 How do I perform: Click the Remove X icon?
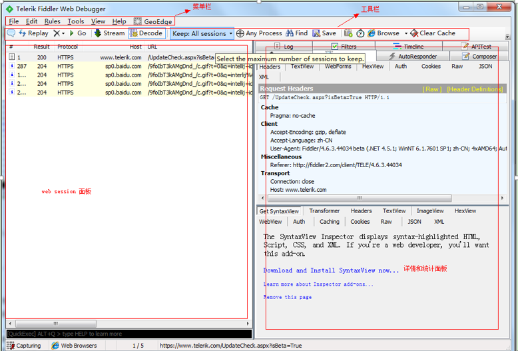coord(57,33)
